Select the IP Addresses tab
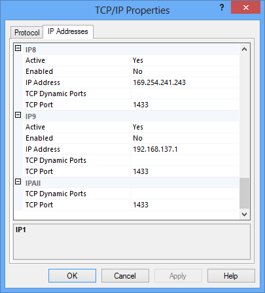The width and height of the screenshot is (265, 293). coord(68,31)
